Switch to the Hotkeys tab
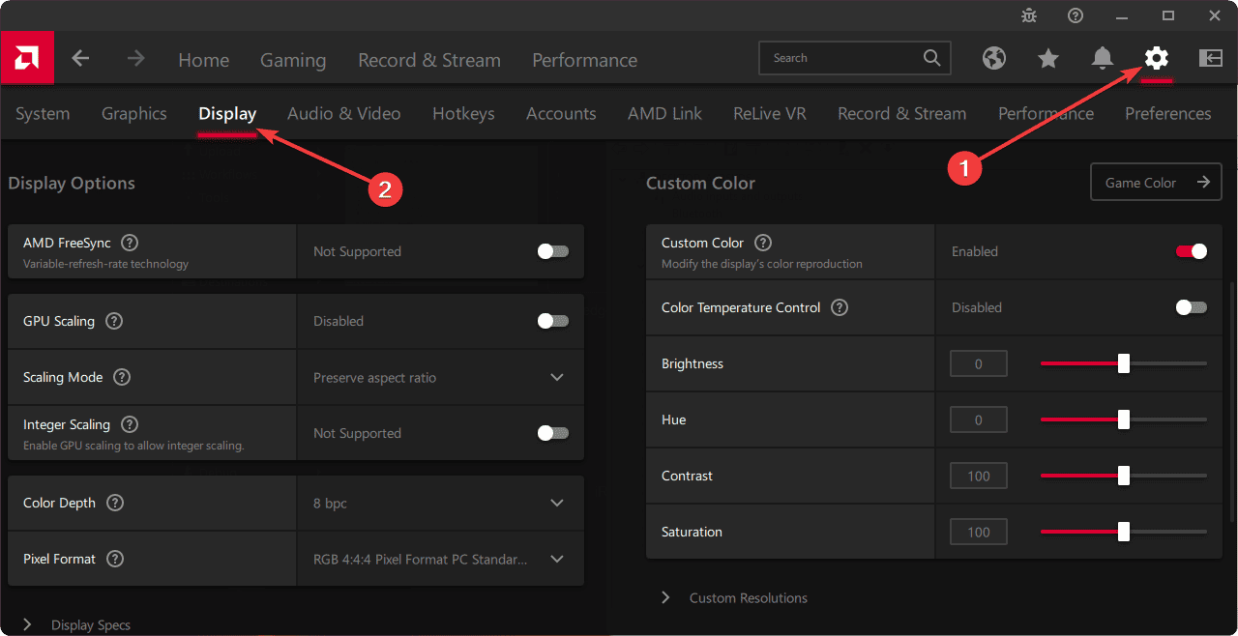The image size is (1238, 636). (463, 113)
